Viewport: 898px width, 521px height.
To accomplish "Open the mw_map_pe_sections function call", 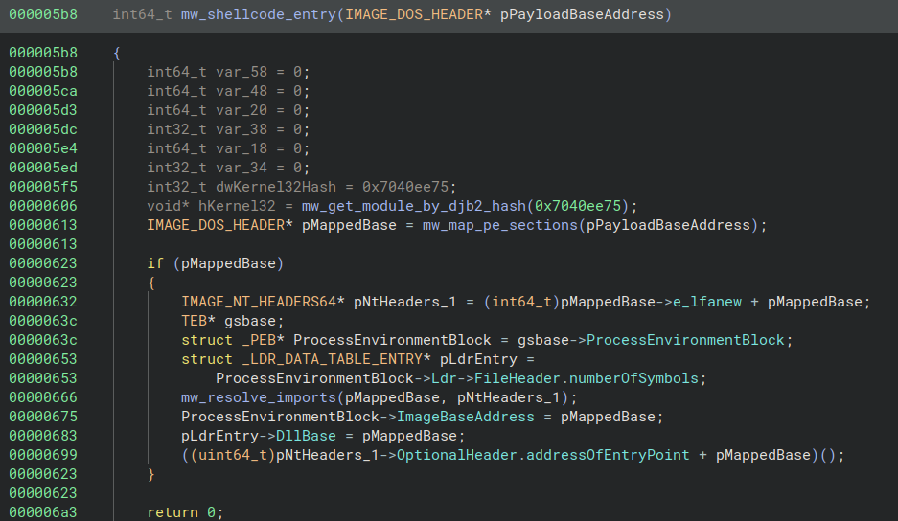I will (x=500, y=225).
